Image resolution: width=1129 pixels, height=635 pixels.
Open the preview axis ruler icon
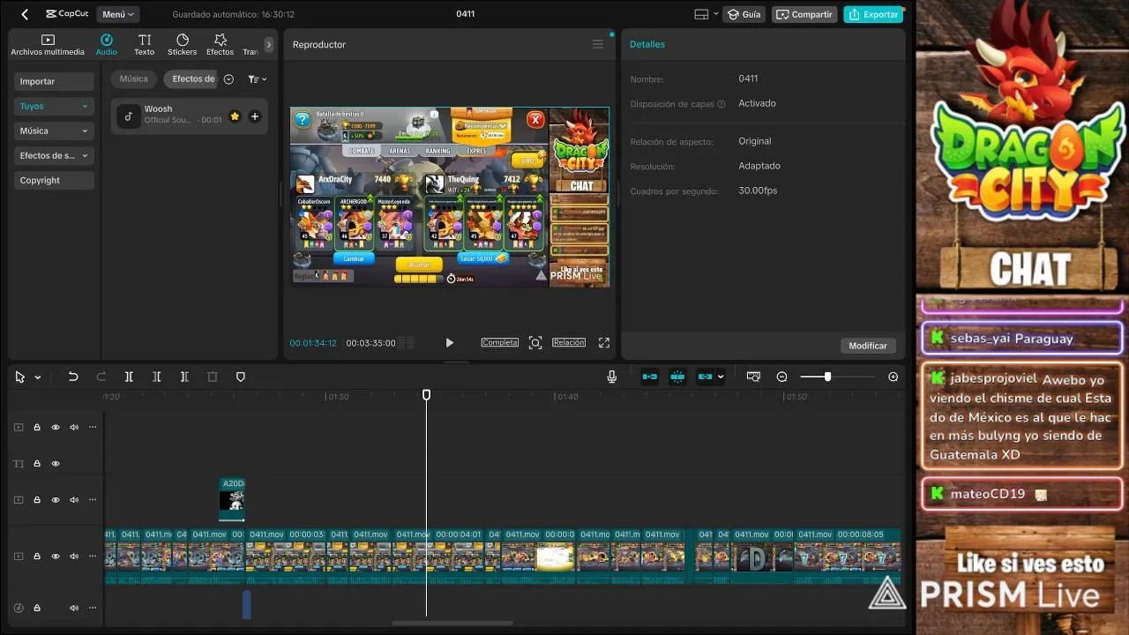coord(753,377)
